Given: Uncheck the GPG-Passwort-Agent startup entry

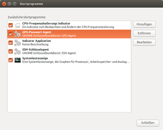Looking at the screenshot, I should [x=11, y=34].
